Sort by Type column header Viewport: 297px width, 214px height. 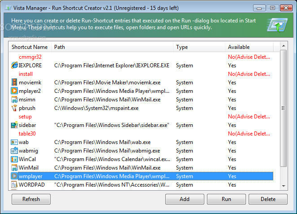tap(199, 47)
